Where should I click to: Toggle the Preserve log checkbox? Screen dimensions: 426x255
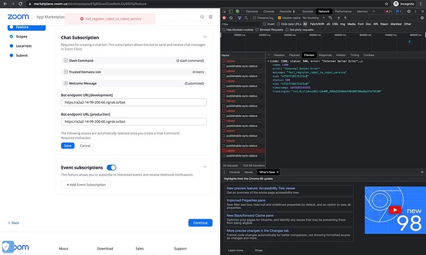254,18
